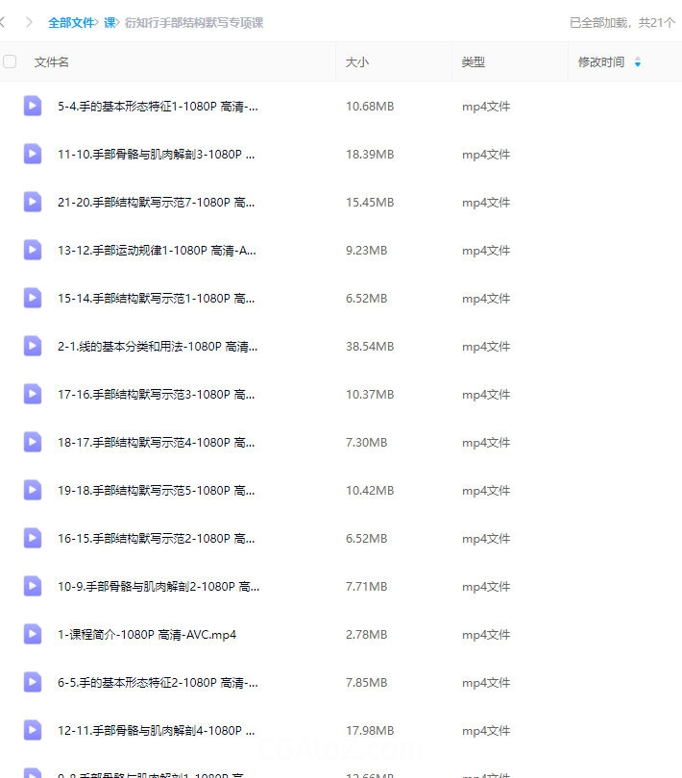
Task: Toggle the select-all files checkbox
Action: pyautogui.click(x=10, y=61)
